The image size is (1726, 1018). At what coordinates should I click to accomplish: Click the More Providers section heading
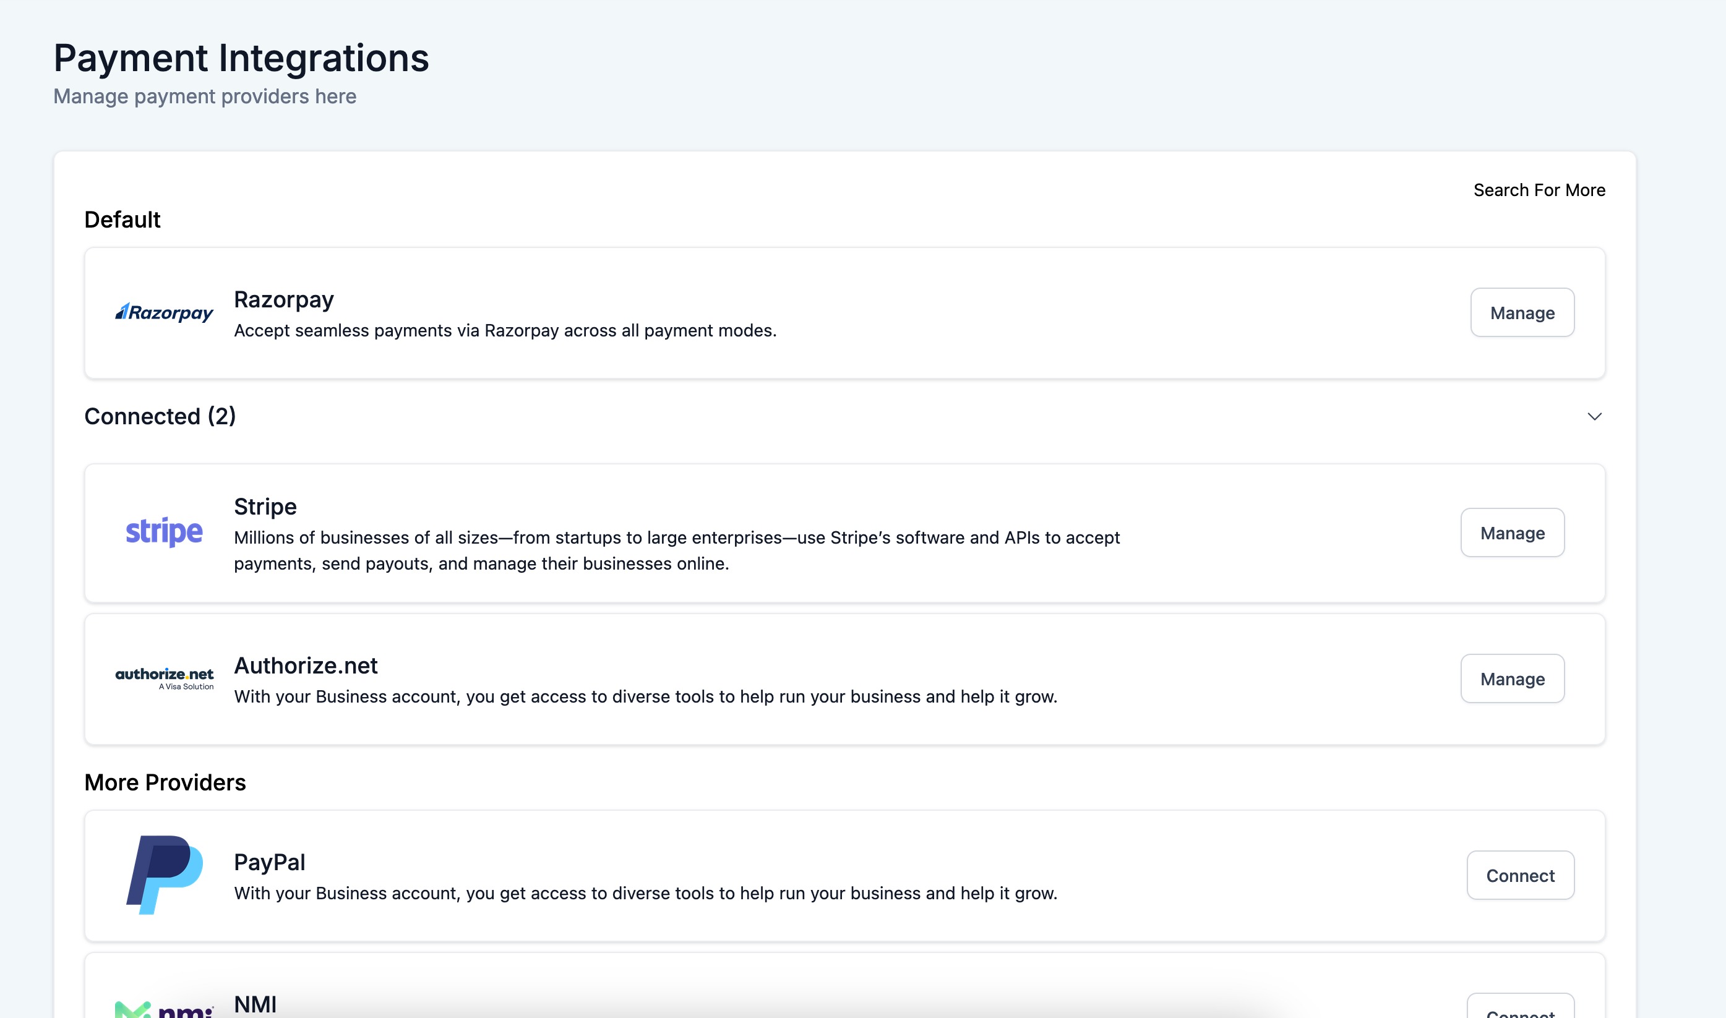coord(165,783)
